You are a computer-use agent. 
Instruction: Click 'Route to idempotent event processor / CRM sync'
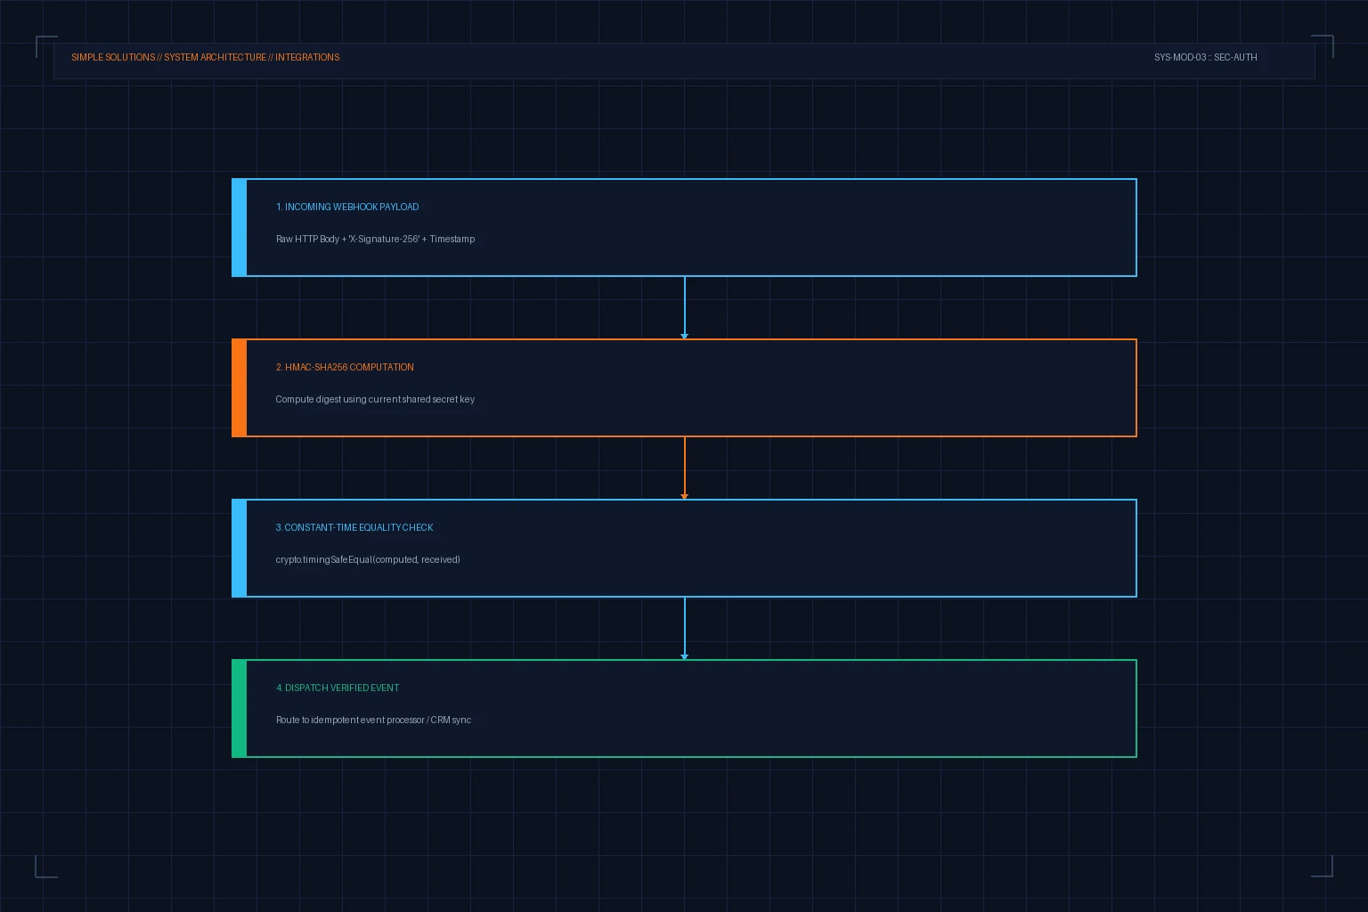point(373,720)
